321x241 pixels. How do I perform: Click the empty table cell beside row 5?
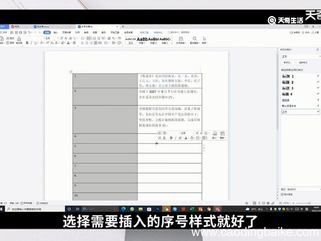[x=170, y=148]
